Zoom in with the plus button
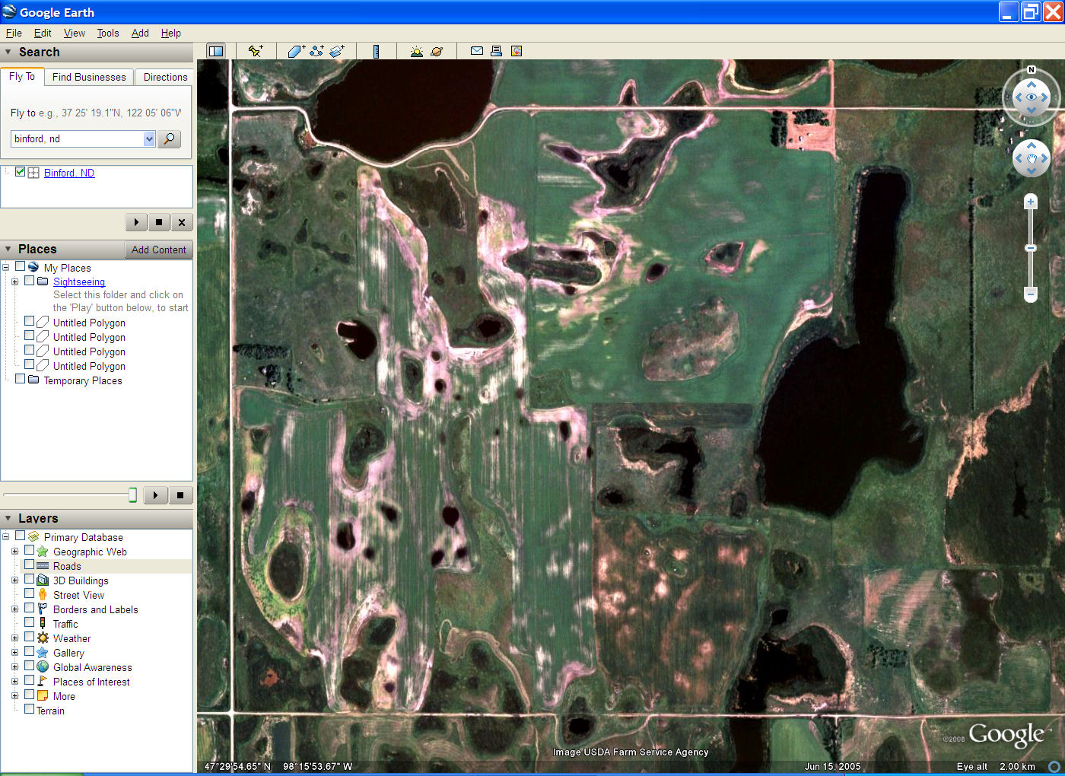 [1031, 202]
